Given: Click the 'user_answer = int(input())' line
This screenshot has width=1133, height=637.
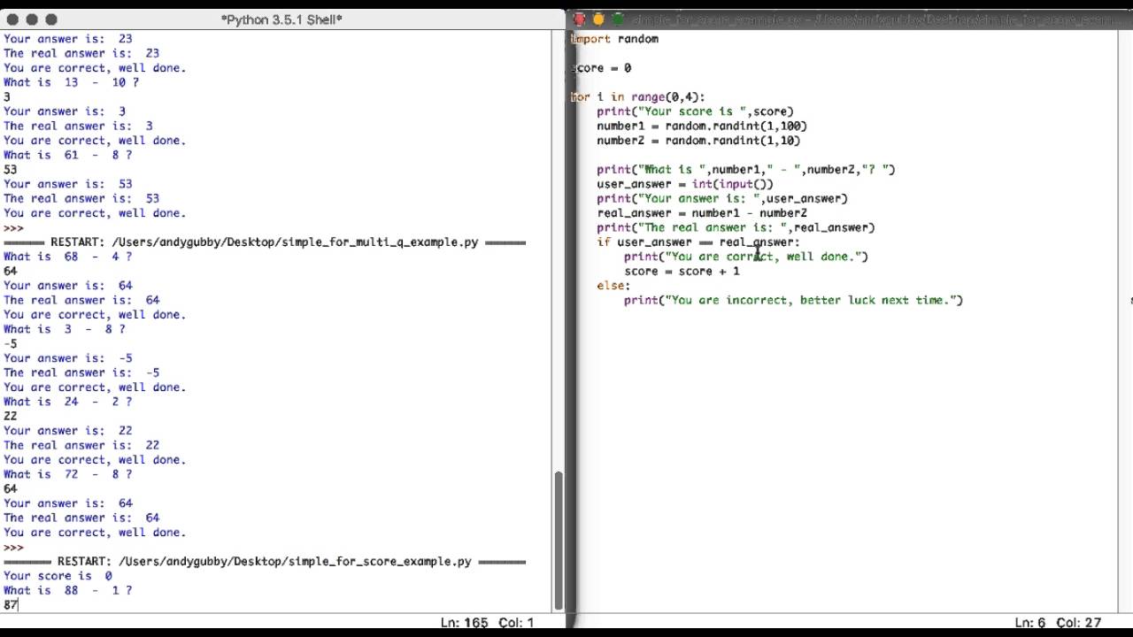Looking at the screenshot, I should click(684, 184).
